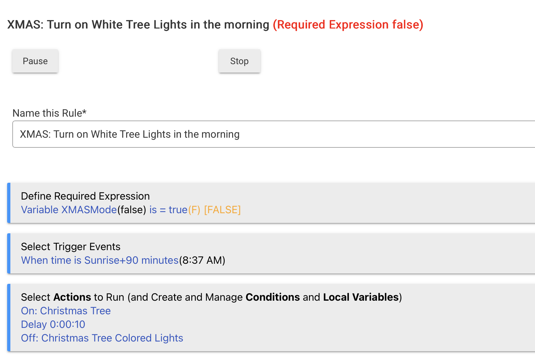Click the XMAS rule page title

point(138,25)
